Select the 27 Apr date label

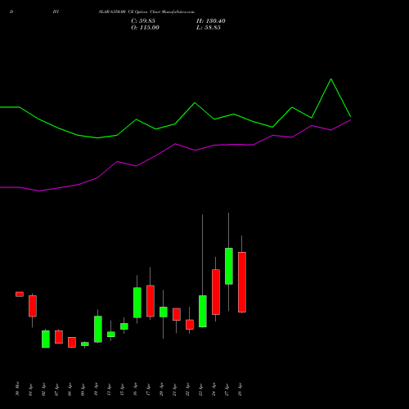tap(227, 389)
